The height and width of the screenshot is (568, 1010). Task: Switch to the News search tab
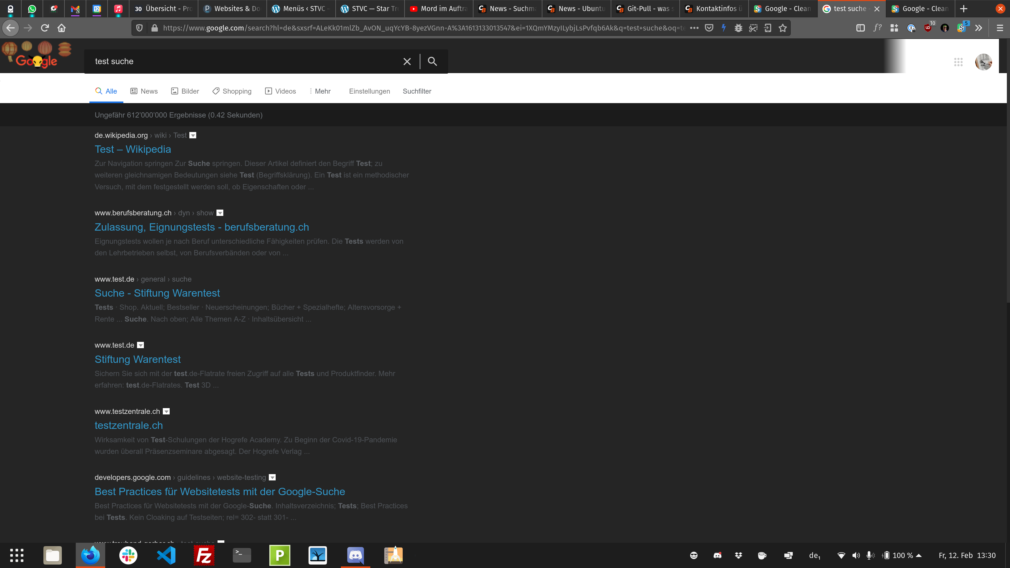pos(144,91)
